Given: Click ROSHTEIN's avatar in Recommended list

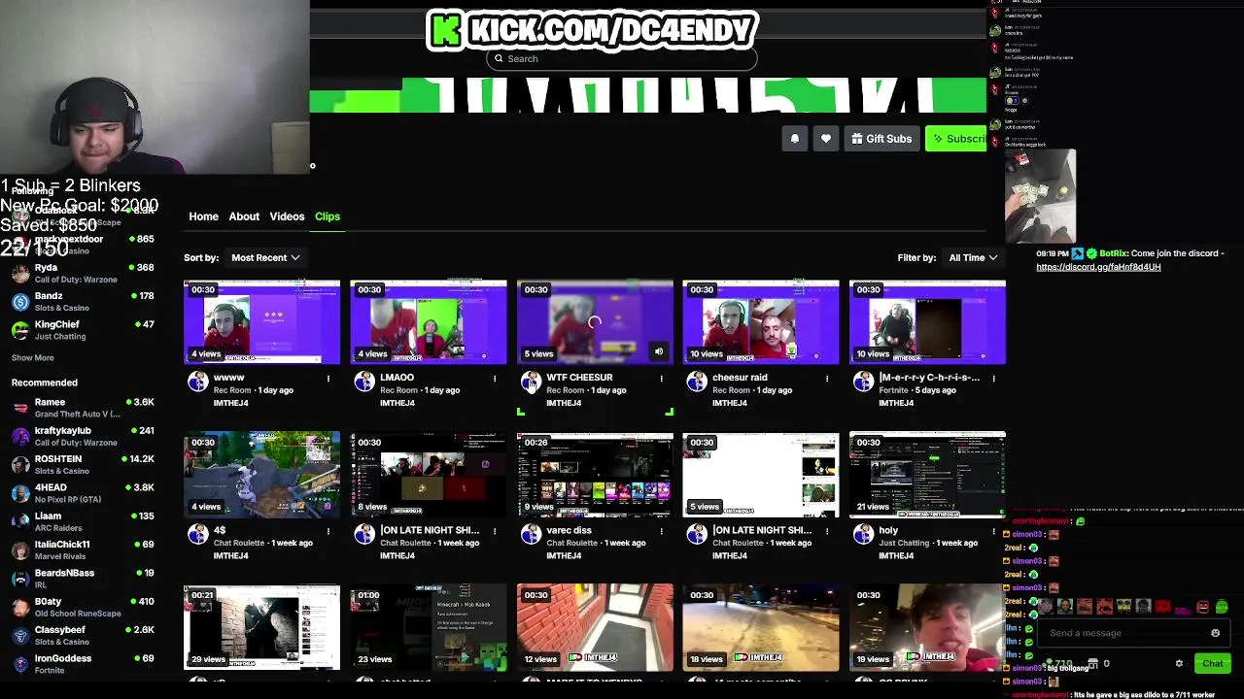Looking at the screenshot, I should tap(20, 465).
